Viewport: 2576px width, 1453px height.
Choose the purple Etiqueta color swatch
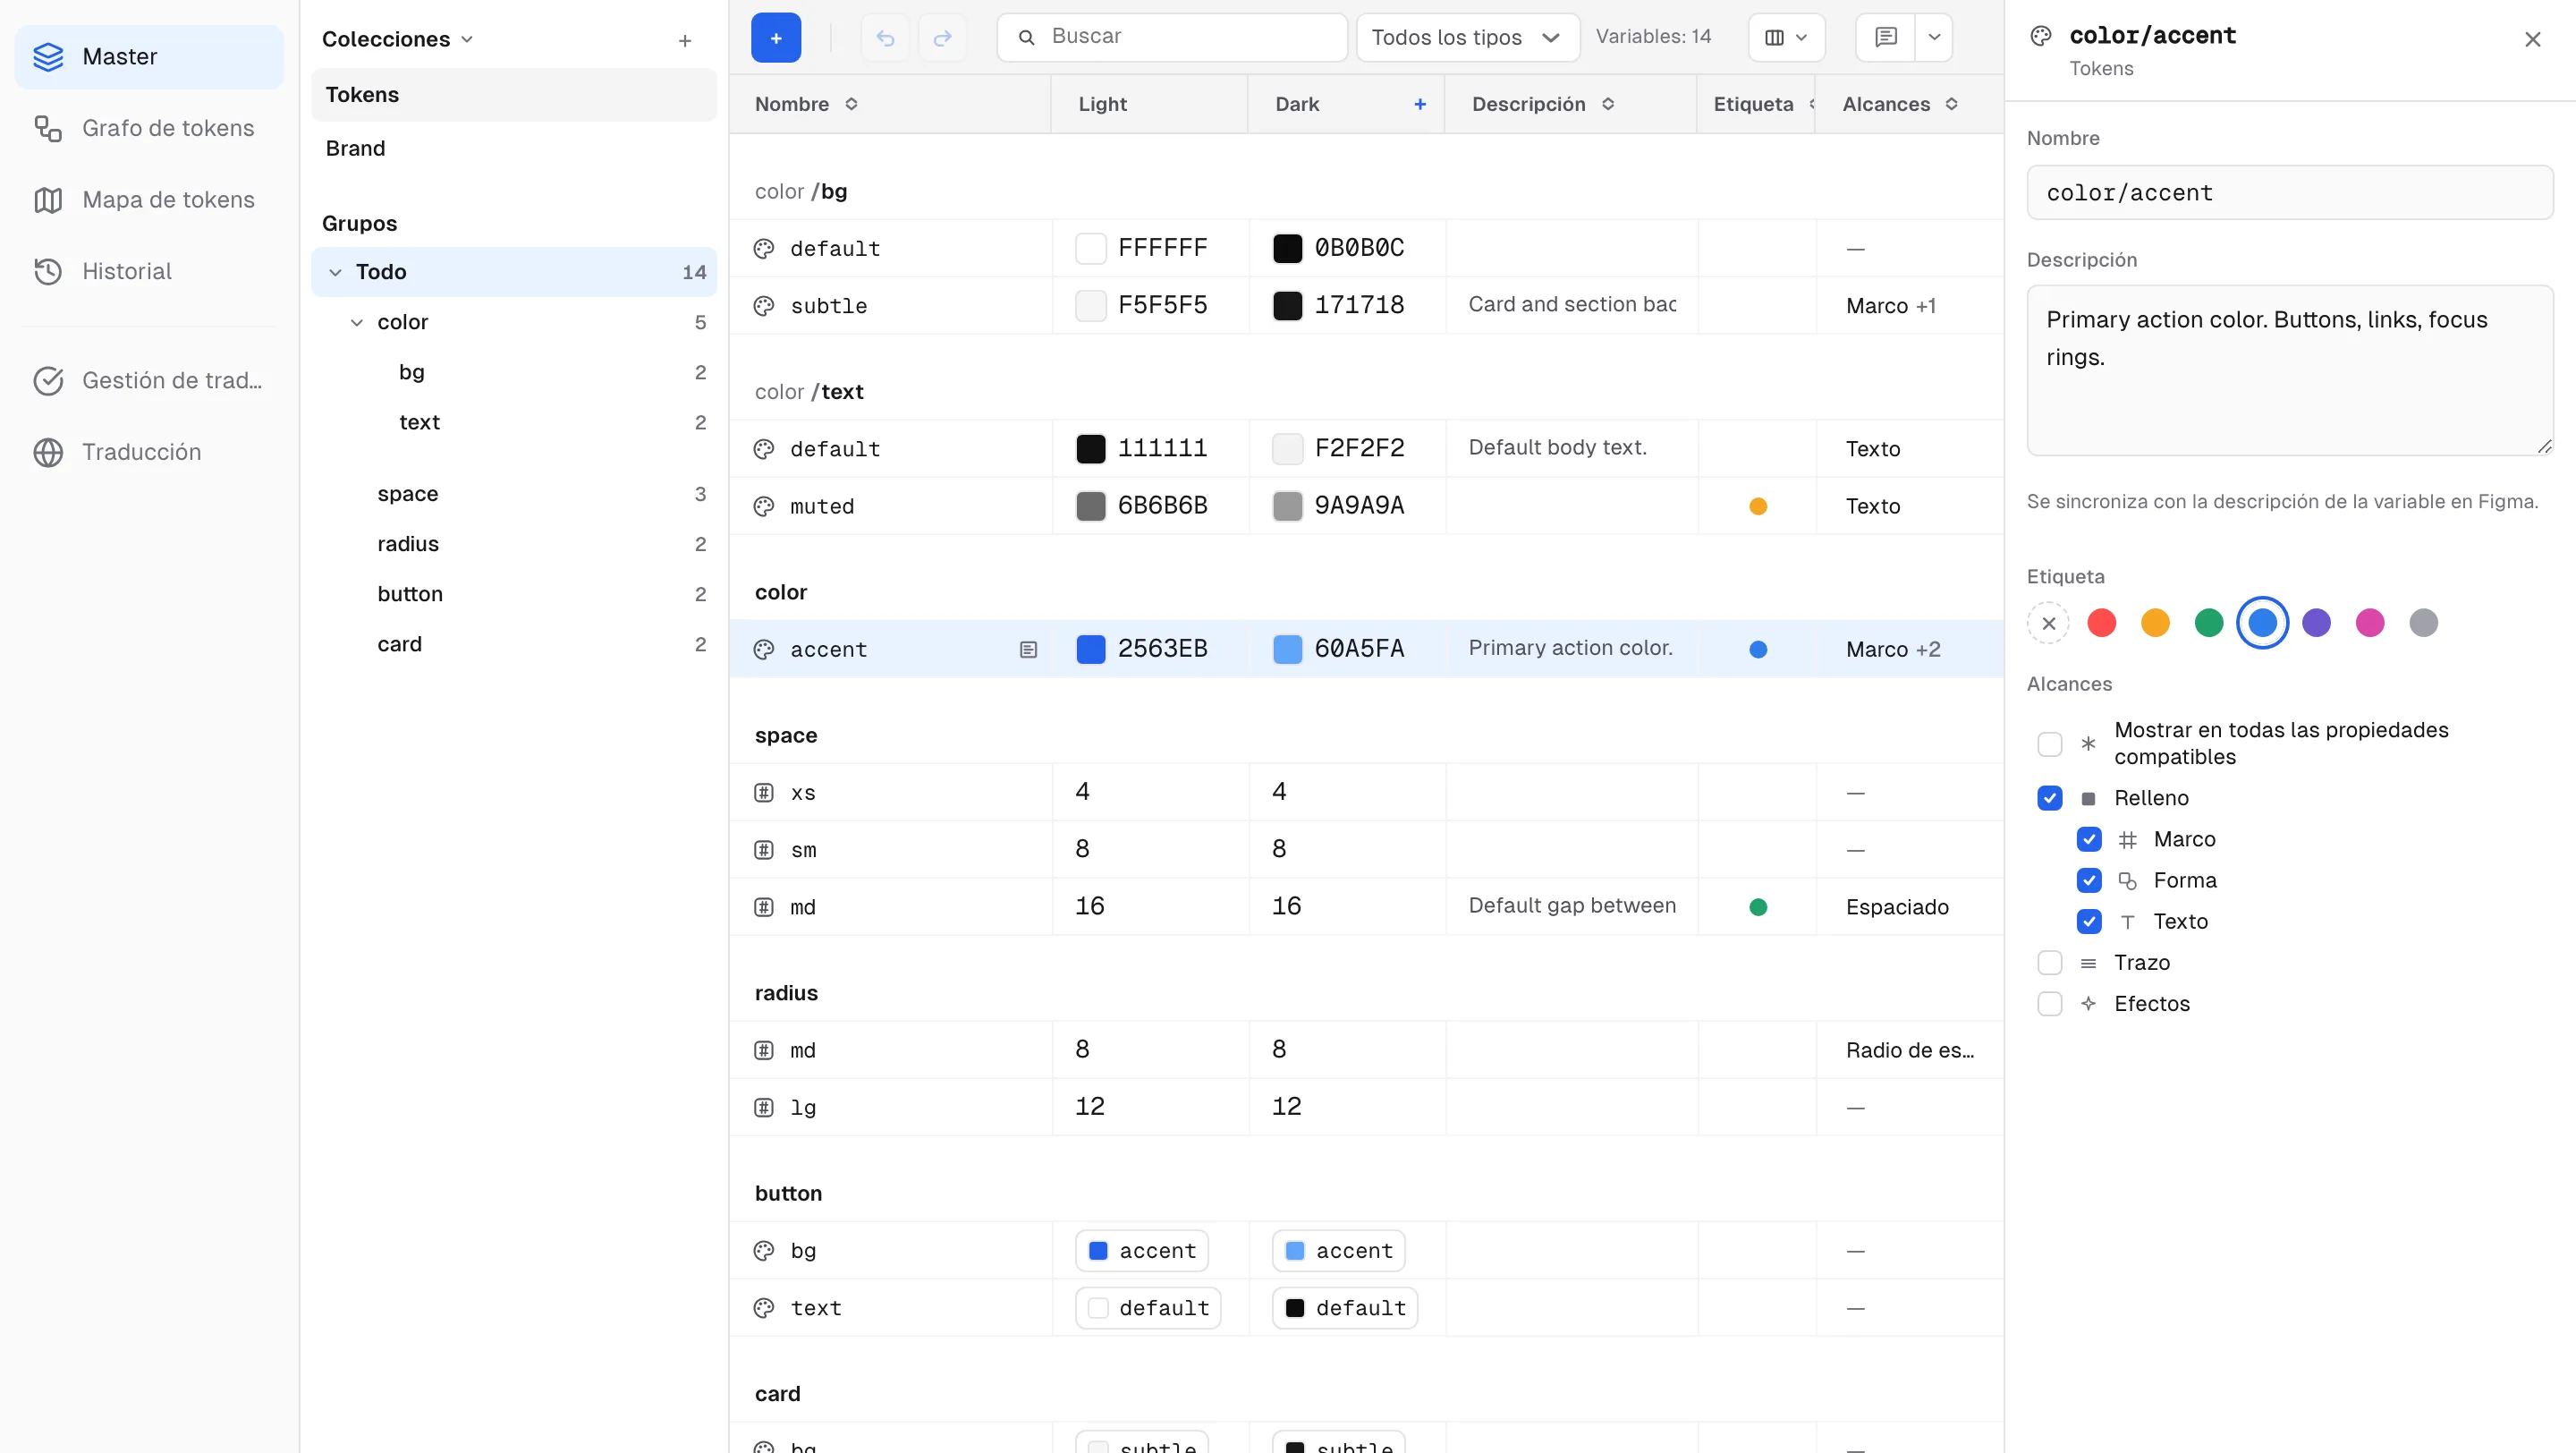click(x=2316, y=623)
